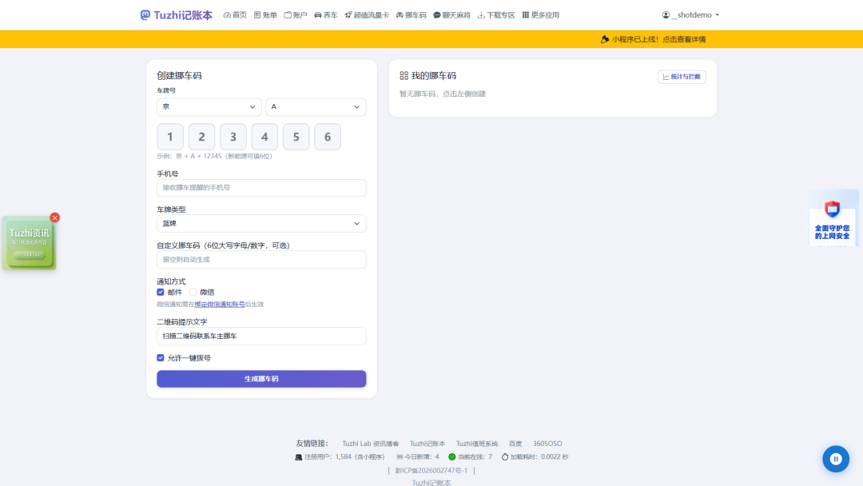Click plate digit box 1
Screen dimensions: 863x486
[170, 137]
